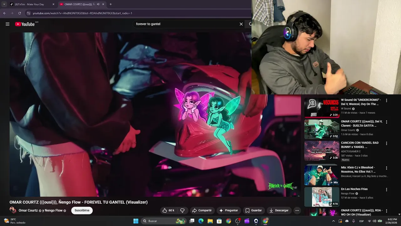Go to YouTube home via logo
The image size is (401, 226).
(25, 24)
